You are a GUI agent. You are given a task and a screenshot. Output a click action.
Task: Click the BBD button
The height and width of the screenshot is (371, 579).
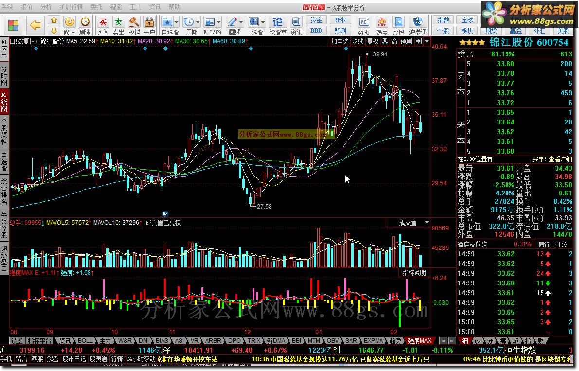tap(316, 30)
